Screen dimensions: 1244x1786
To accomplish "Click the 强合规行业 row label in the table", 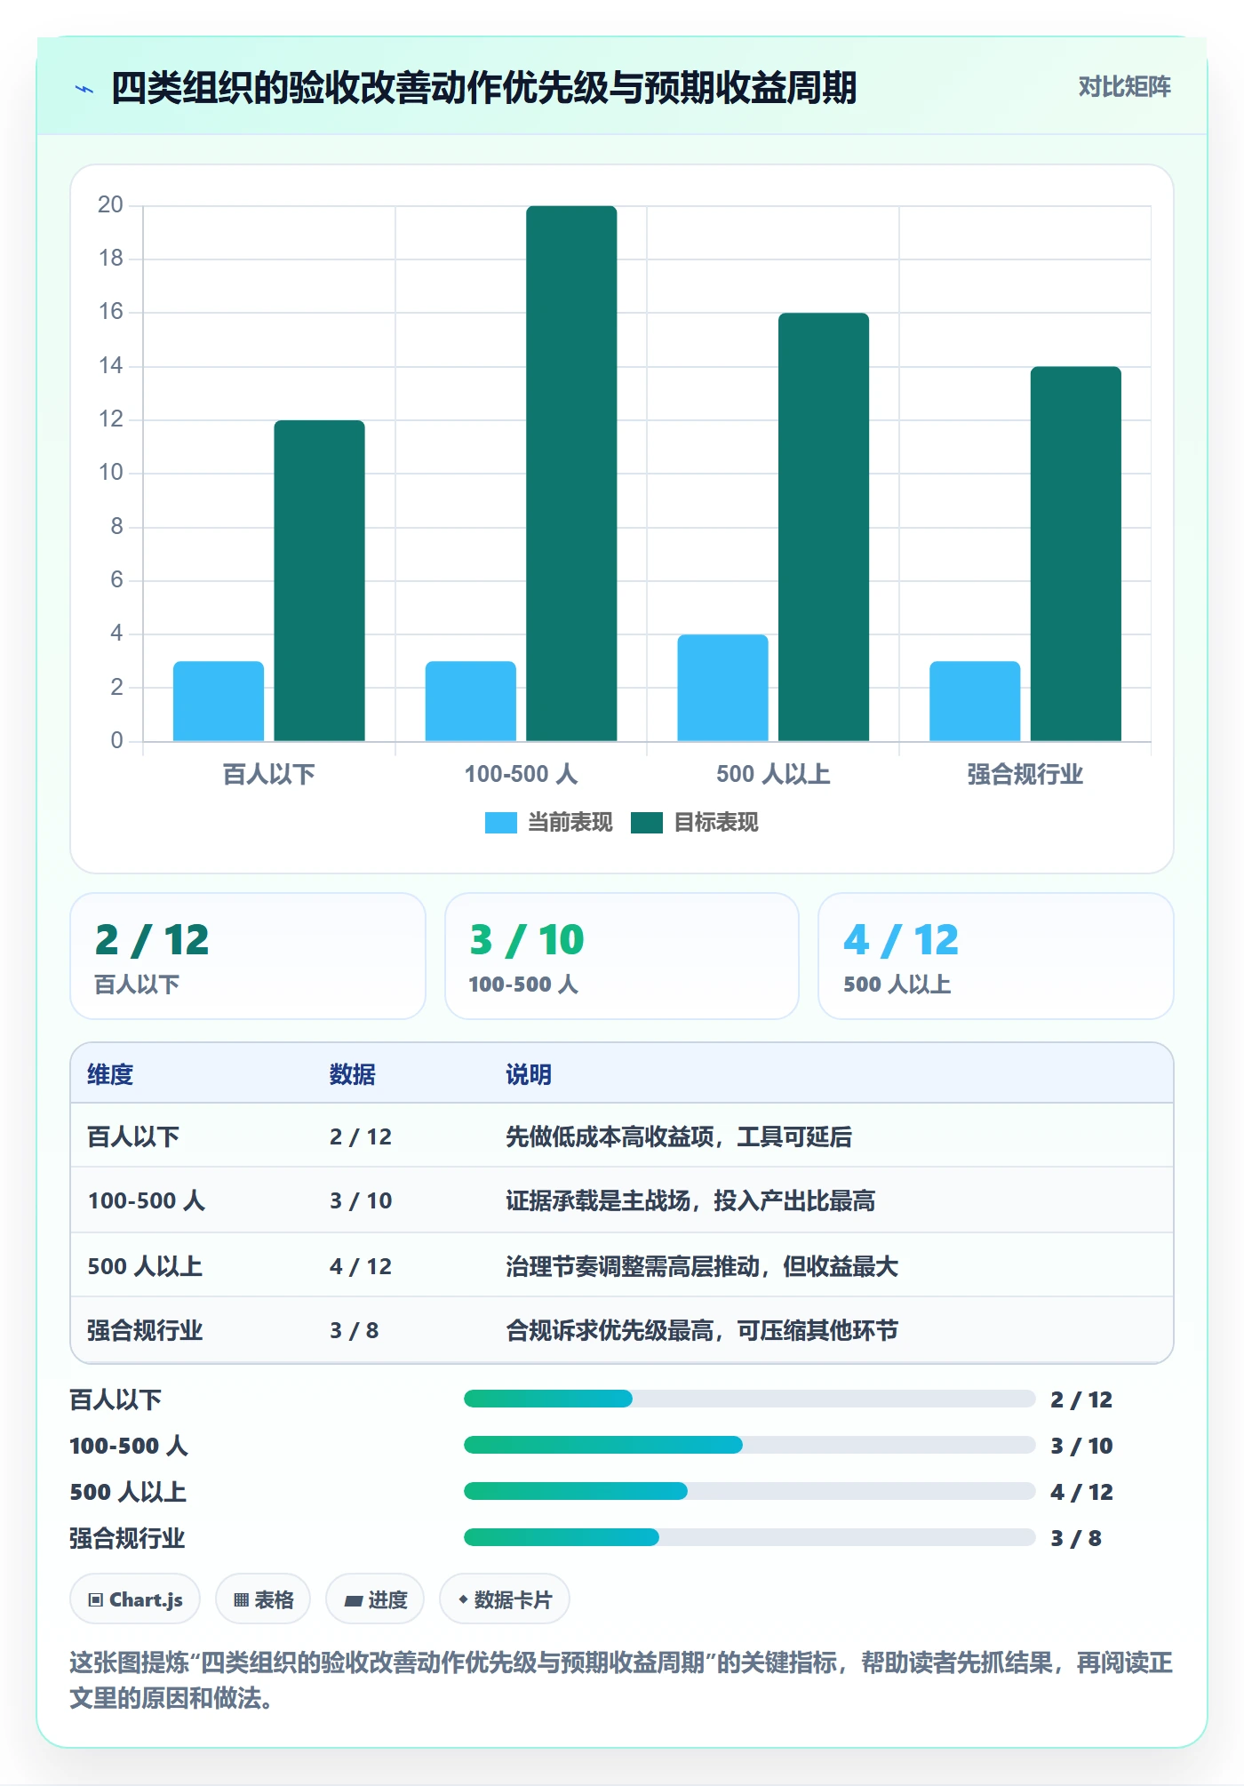I will [x=145, y=1330].
